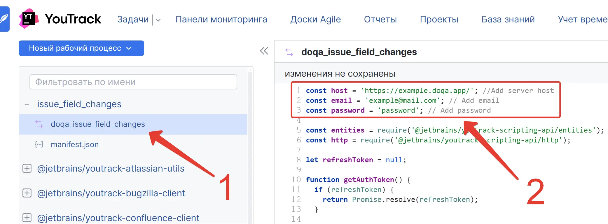The height and width of the screenshot is (224, 608).
Task: Click the blue feather icon at left edge
Action: 4,19
